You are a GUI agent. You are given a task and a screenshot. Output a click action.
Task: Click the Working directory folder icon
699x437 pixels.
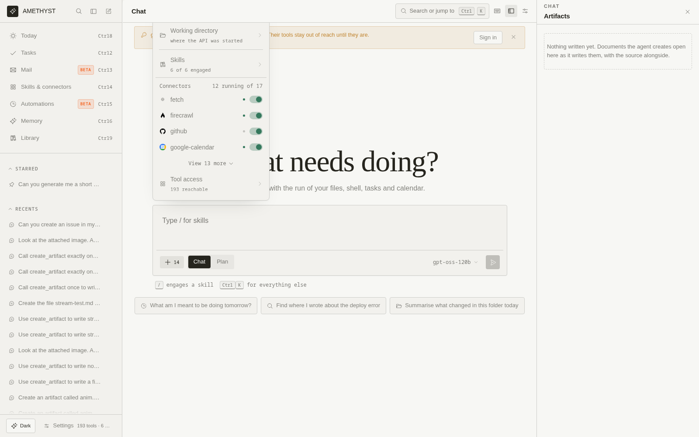coord(163,35)
